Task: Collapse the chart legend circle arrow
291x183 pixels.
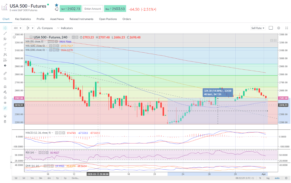Action: point(14,37)
